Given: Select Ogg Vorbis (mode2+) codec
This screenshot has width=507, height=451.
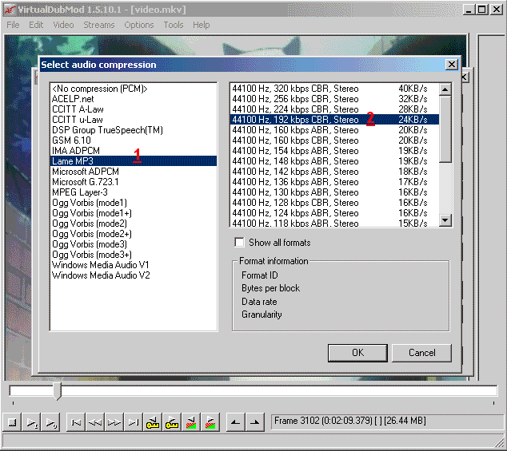Looking at the screenshot, I should coord(134,233).
